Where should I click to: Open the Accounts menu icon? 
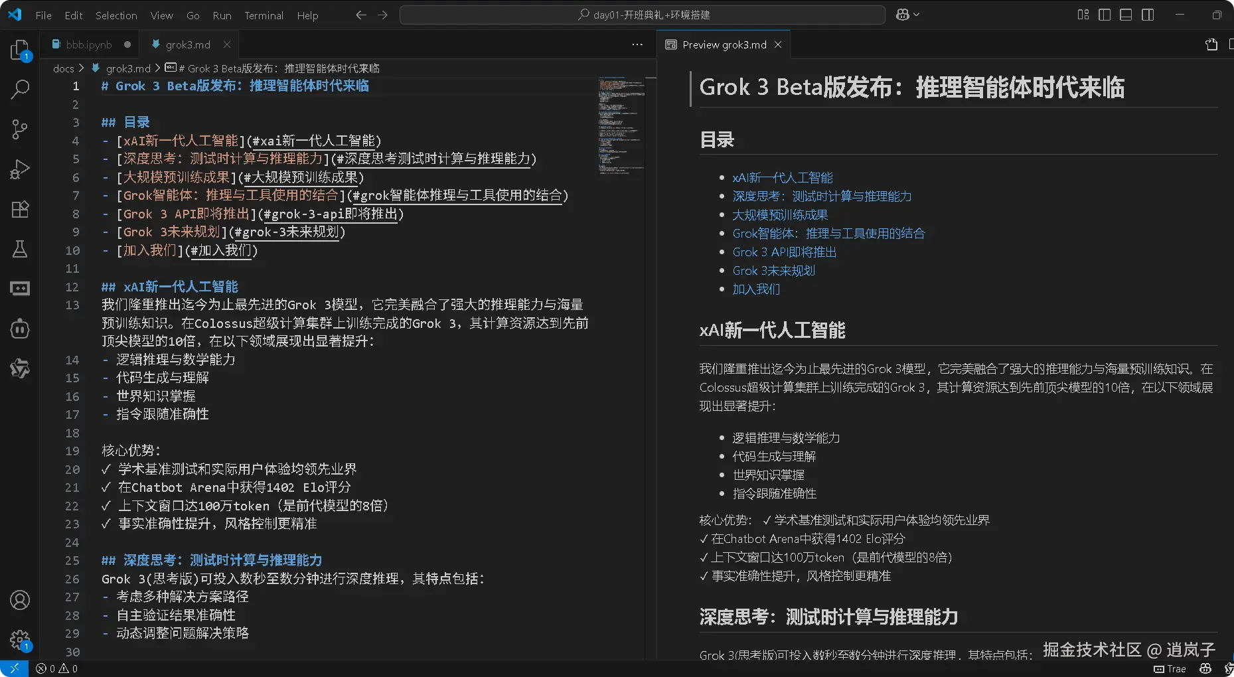(x=20, y=600)
